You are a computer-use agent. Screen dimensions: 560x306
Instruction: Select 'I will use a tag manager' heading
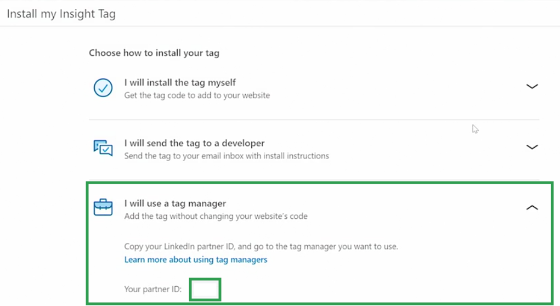[175, 203]
